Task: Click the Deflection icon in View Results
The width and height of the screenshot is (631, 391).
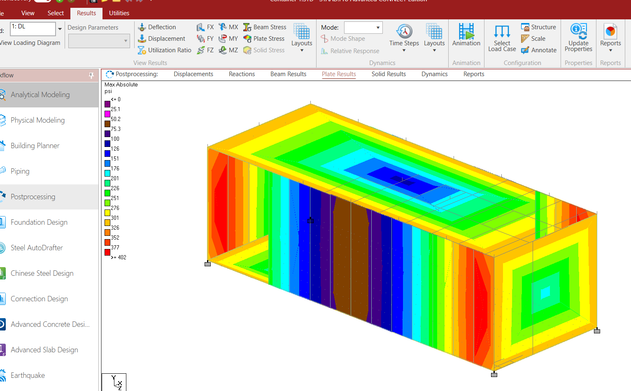Action: (142, 27)
